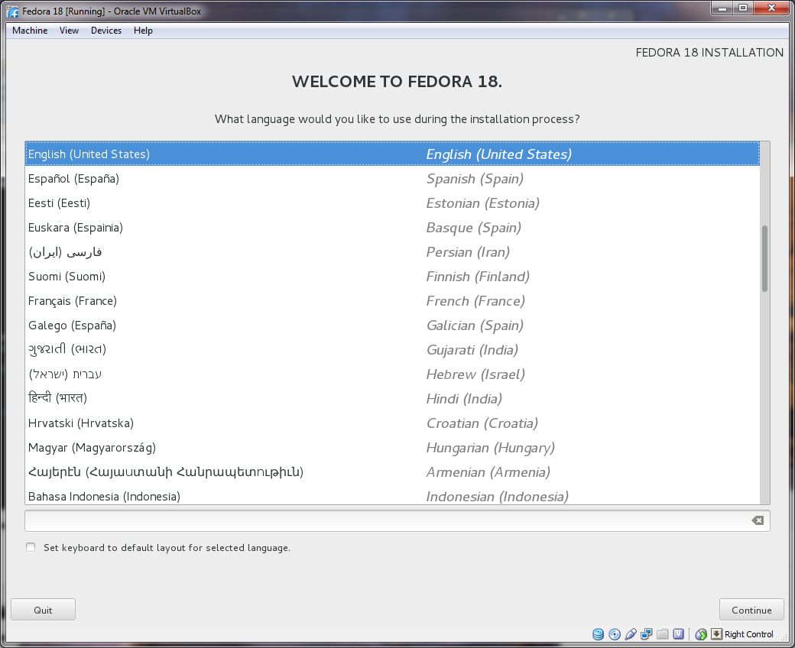Select Bahasa Indonesia (Indonesia) language

click(x=392, y=495)
